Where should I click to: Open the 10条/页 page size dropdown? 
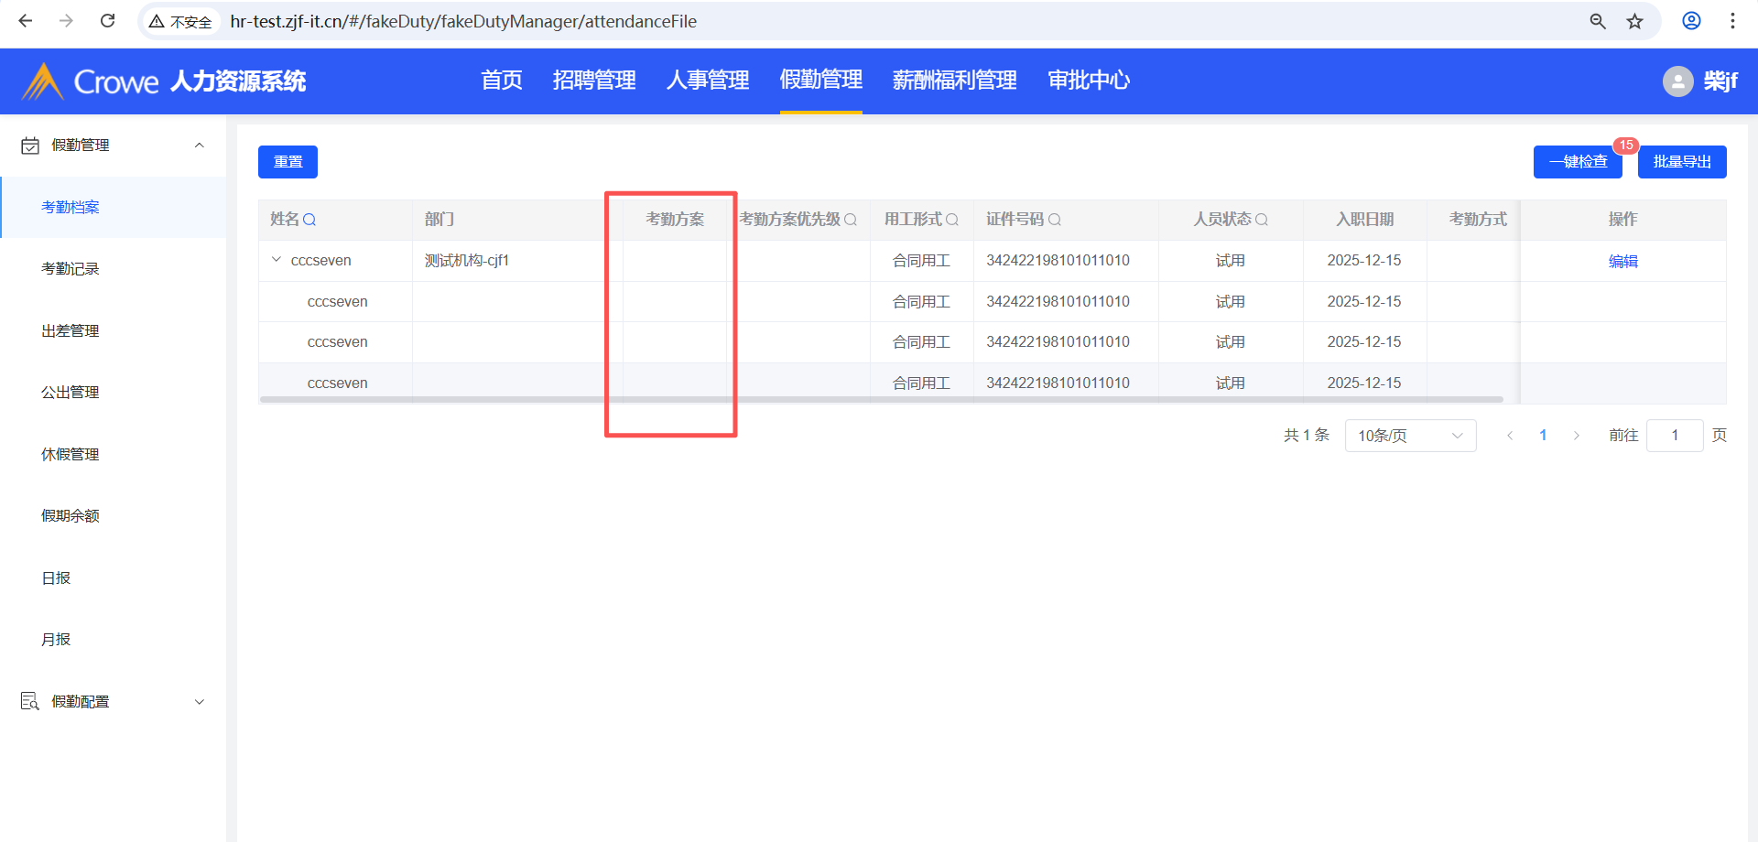(1410, 436)
